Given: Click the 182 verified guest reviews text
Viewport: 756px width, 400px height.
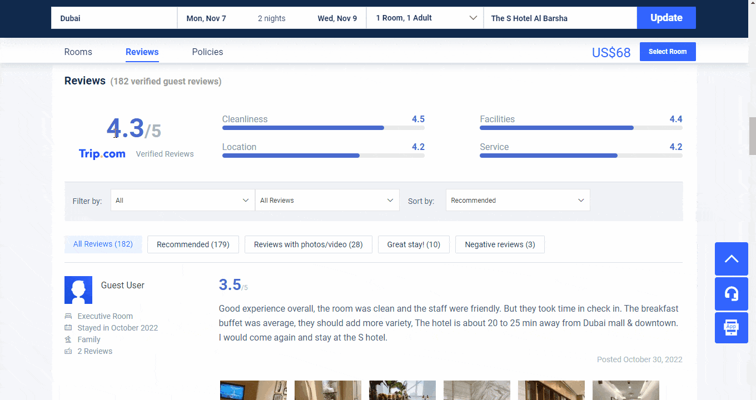Looking at the screenshot, I should click(x=166, y=82).
